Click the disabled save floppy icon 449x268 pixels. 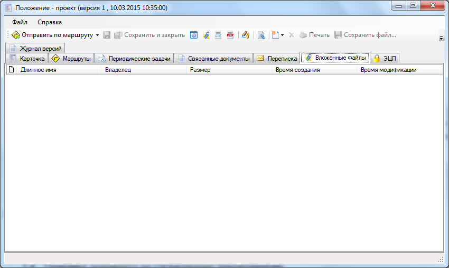[107, 35]
